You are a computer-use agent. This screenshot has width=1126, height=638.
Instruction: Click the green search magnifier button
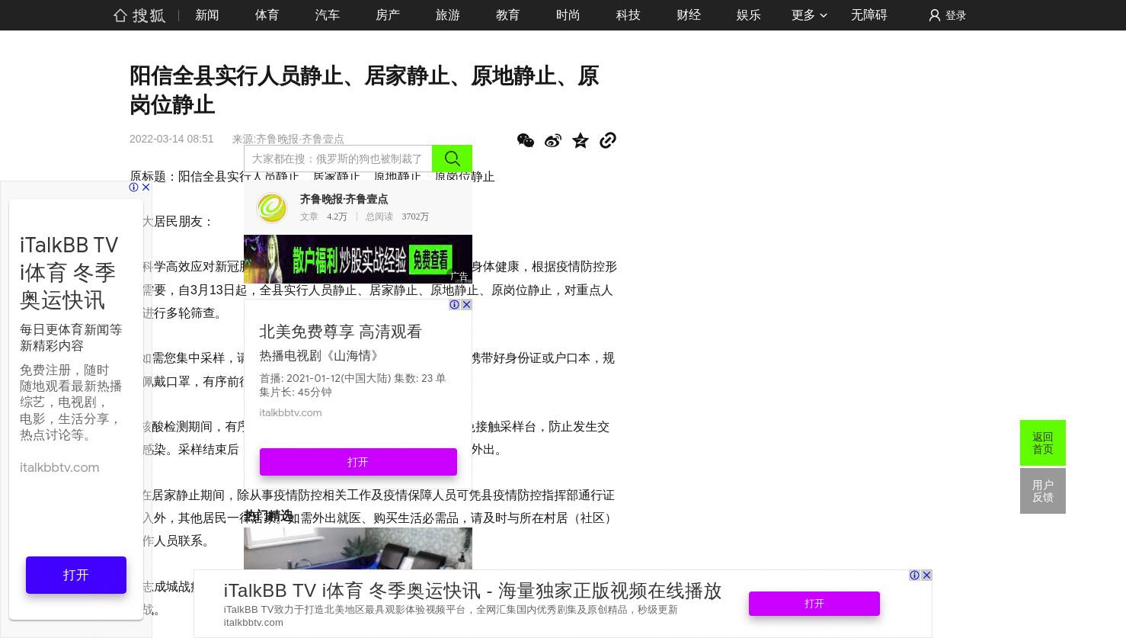(x=452, y=159)
